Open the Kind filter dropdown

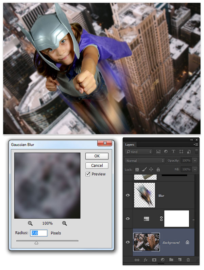pyautogui.click(x=139, y=152)
